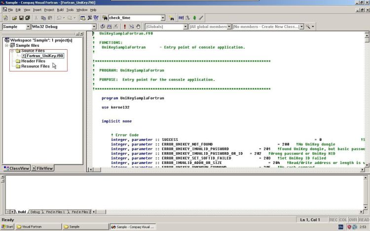The width and height of the screenshot is (370, 231).
Task: Switch to Sample folder taskbar button
Action: tap(86, 227)
